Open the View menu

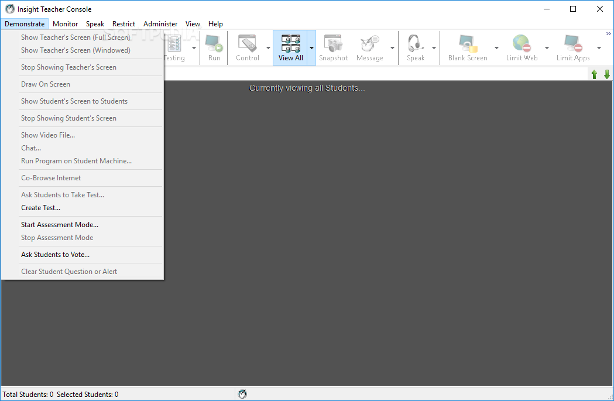pyautogui.click(x=193, y=24)
